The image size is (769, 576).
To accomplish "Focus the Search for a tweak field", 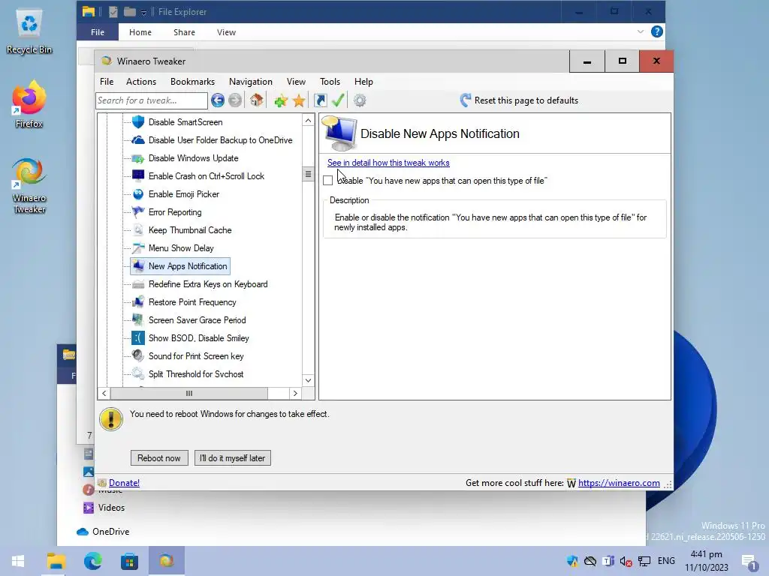I will [152, 100].
